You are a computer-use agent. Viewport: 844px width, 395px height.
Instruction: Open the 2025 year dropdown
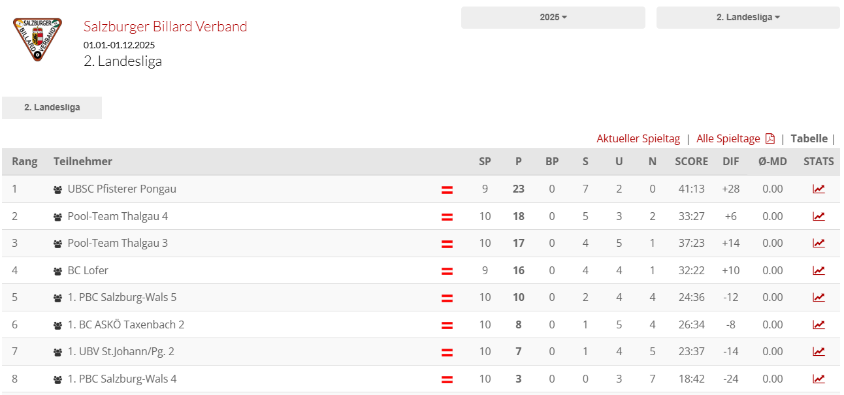[x=553, y=18]
